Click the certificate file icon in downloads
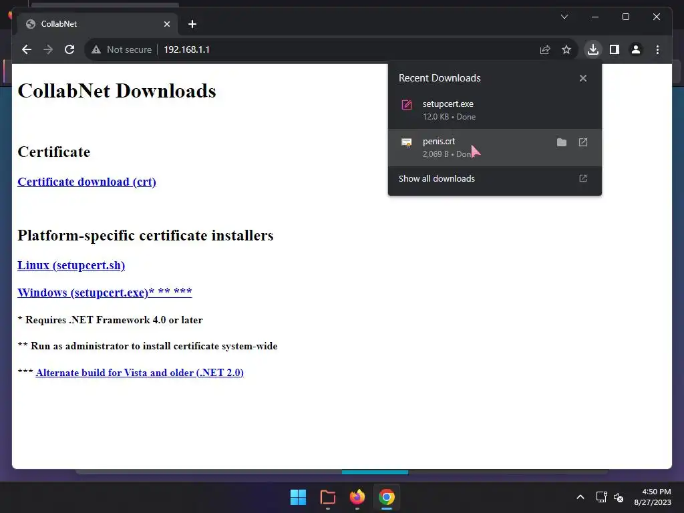This screenshot has height=513, width=684. click(x=407, y=142)
